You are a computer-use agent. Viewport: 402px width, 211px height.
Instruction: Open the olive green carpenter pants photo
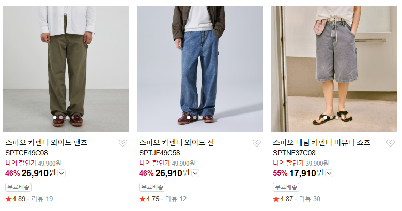click(x=66, y=69)
